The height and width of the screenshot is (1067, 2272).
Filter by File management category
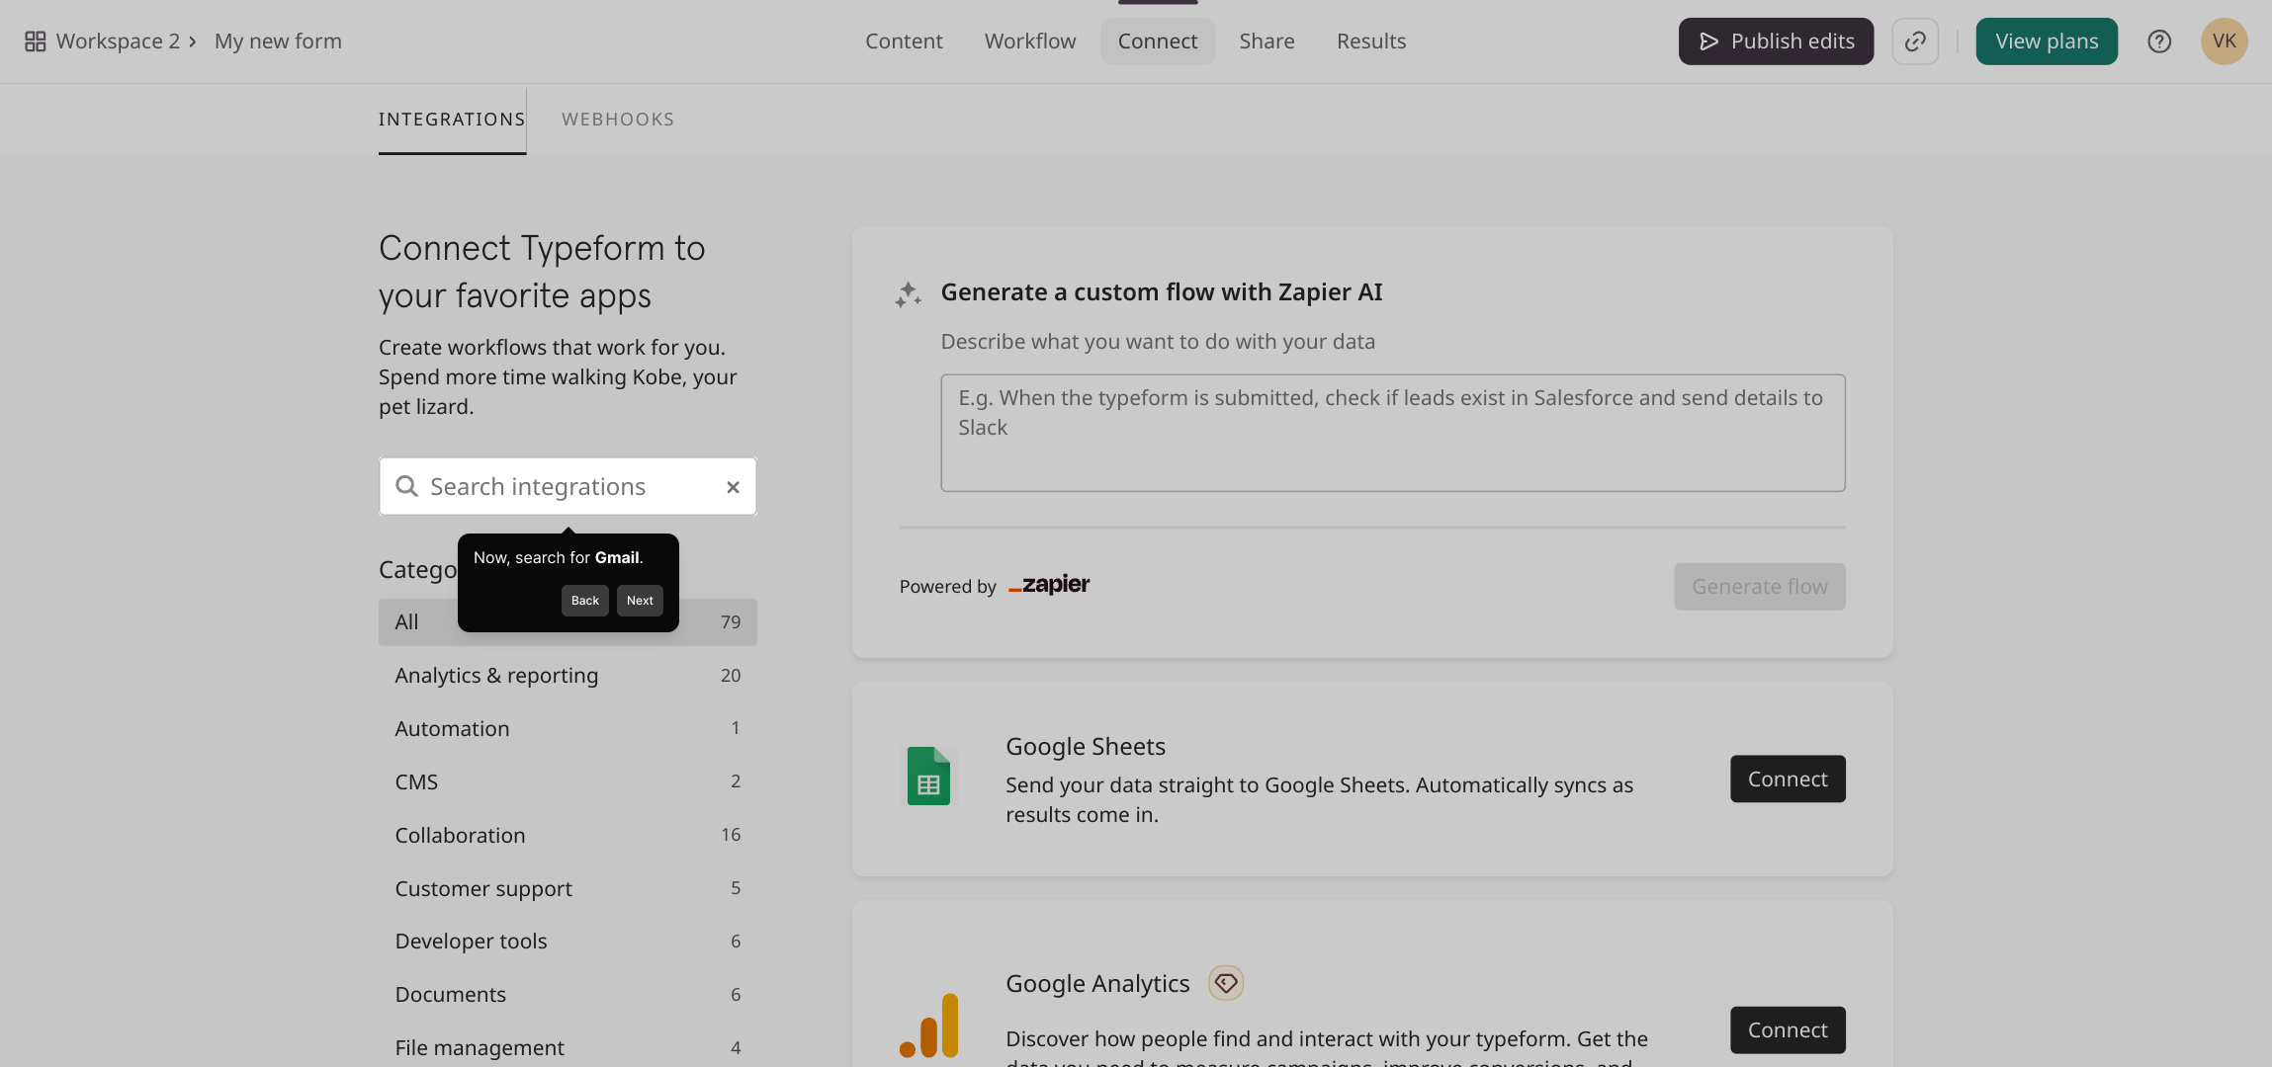click(568, 1047)
